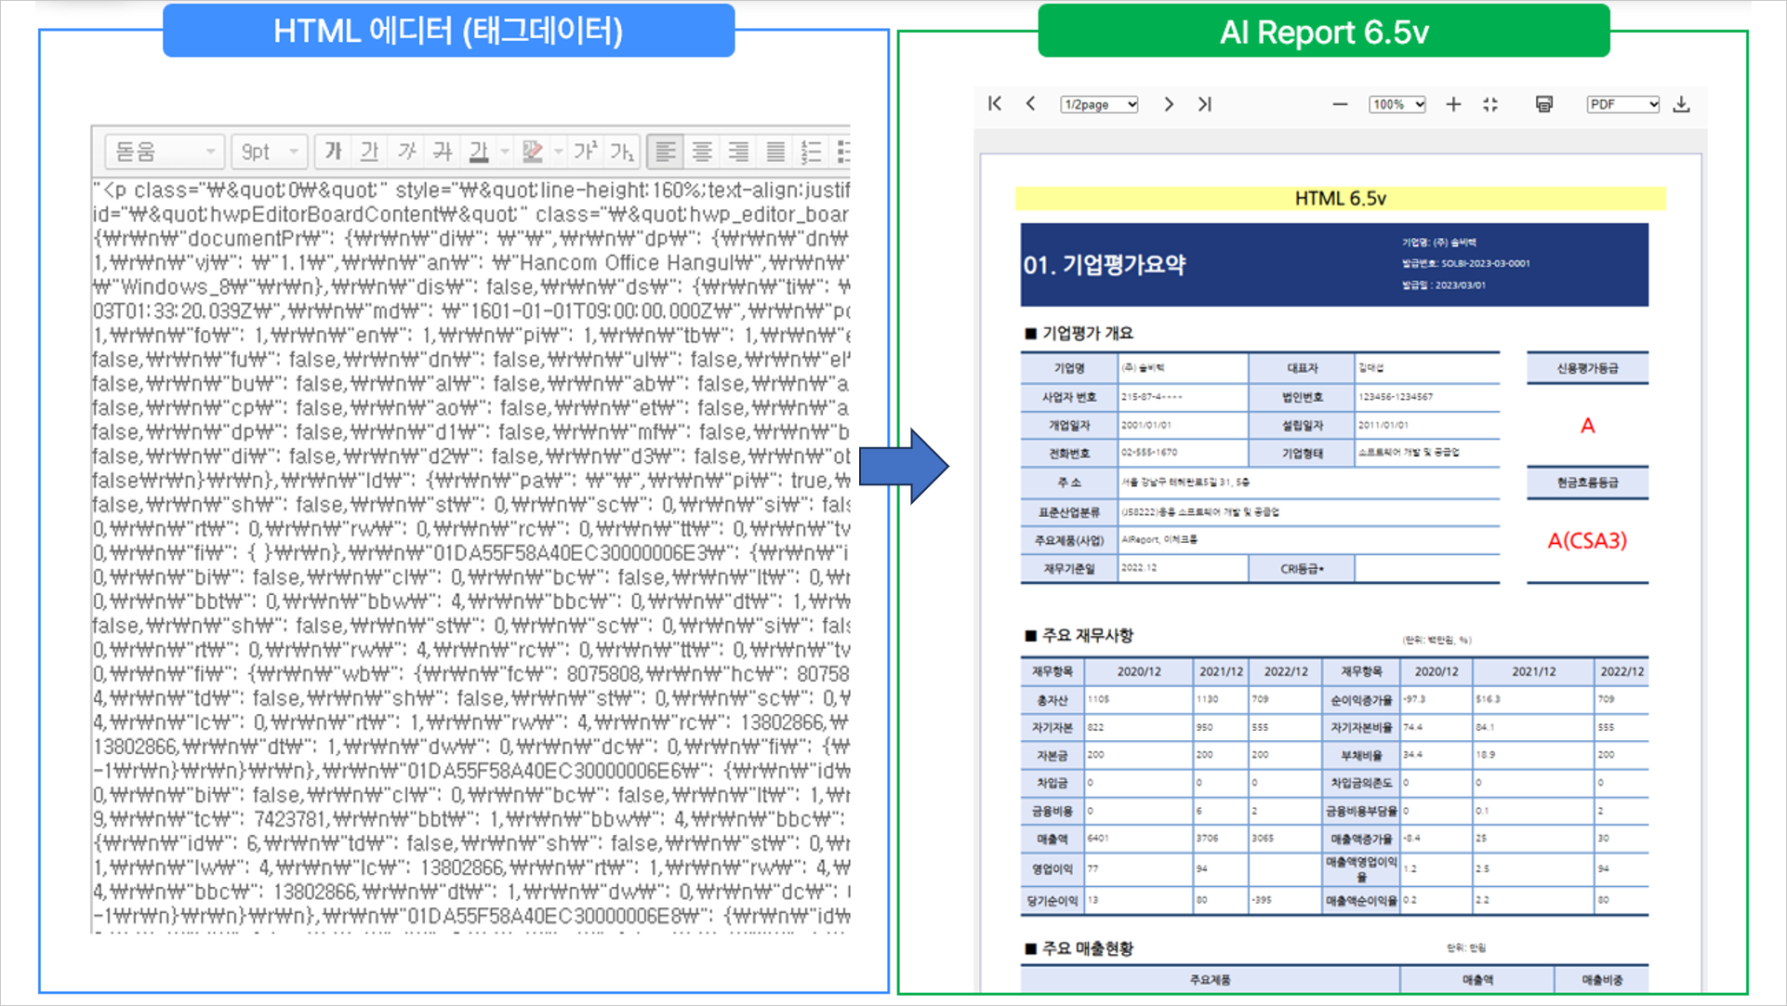Click the fit-to-screen icon

1490,104
